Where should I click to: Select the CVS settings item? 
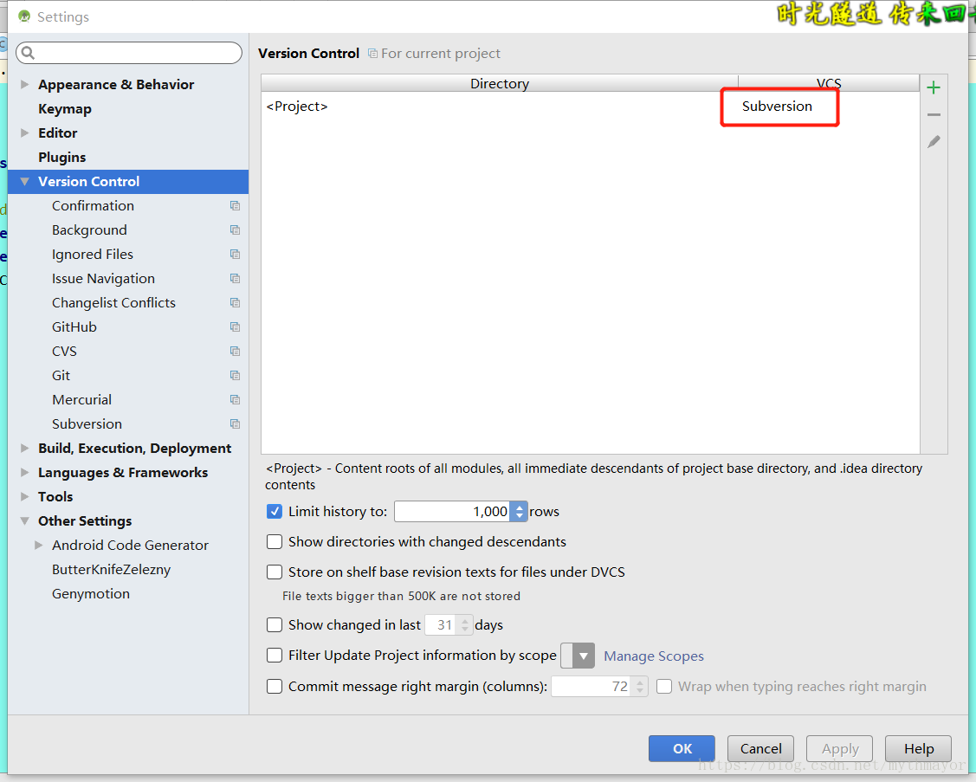click(65, 351)
